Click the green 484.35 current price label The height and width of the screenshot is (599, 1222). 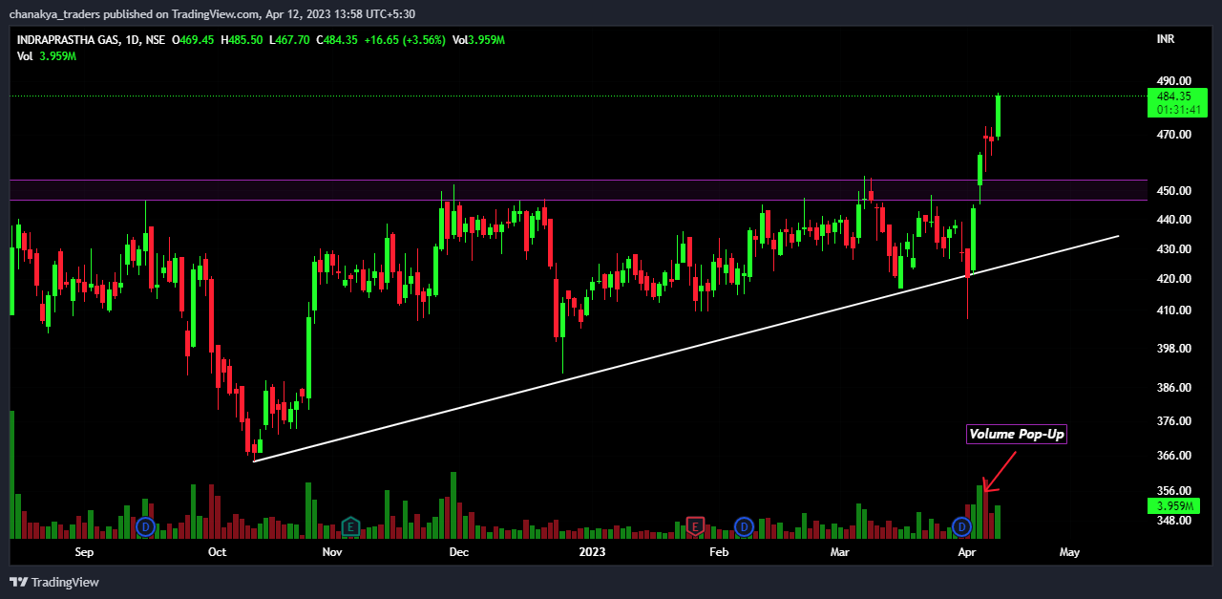tap(1173, 96)
